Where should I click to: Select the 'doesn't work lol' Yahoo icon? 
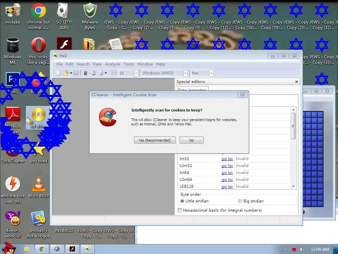(x=13, y=225)
